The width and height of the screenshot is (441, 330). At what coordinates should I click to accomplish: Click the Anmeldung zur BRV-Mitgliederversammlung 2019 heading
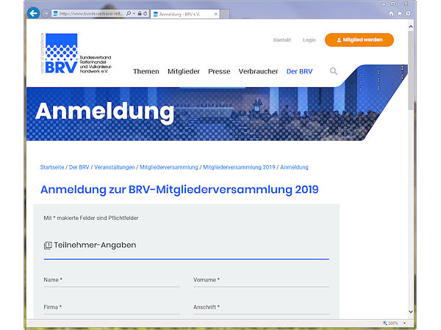[179, 190]
